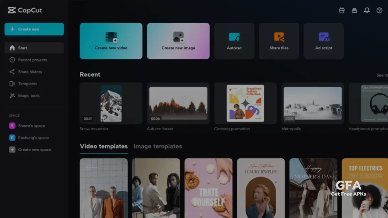Open the two women in suits template
Screen dimensions: 388x218
[104, 188]
